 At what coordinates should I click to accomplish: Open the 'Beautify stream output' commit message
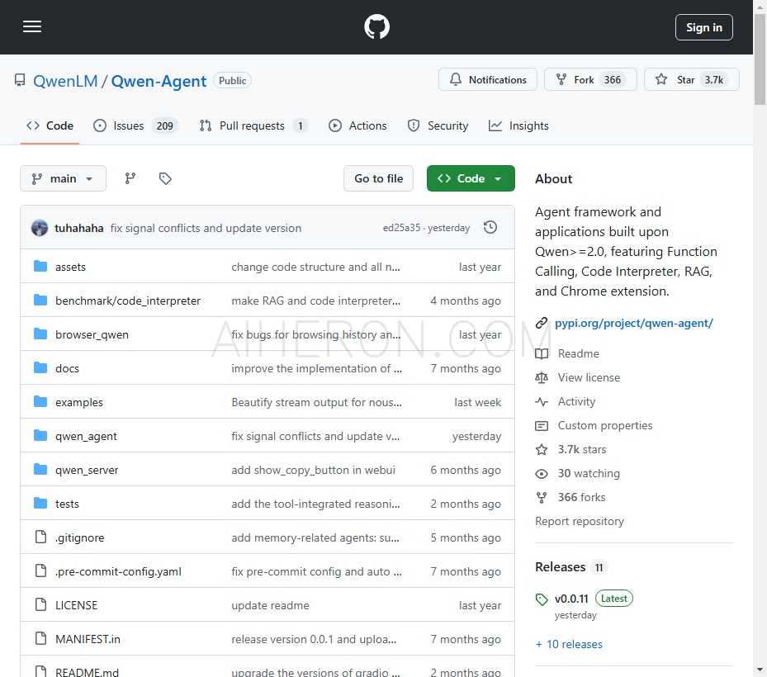pos(316,403)
